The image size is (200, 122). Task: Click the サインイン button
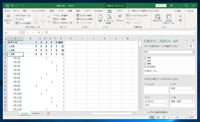tap(161, 6)
